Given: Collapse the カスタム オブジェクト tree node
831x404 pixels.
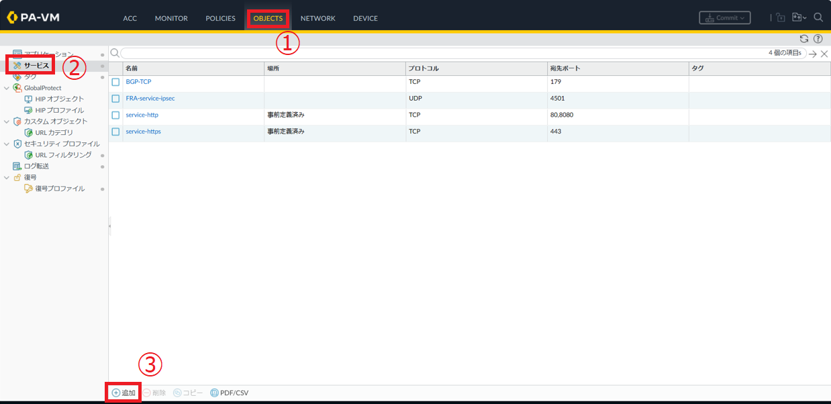Looking at the screenshot, I should 7,121.
